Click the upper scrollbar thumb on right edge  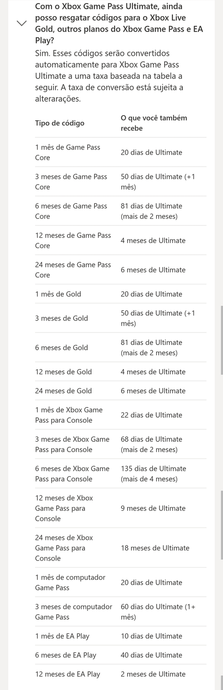tap(222, 340)
